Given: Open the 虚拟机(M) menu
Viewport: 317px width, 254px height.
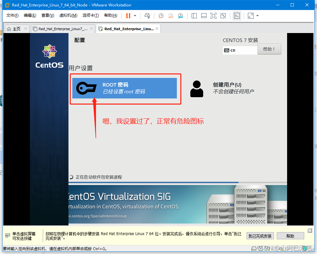Looking at the screenshot, I should [x=68, y=15].
